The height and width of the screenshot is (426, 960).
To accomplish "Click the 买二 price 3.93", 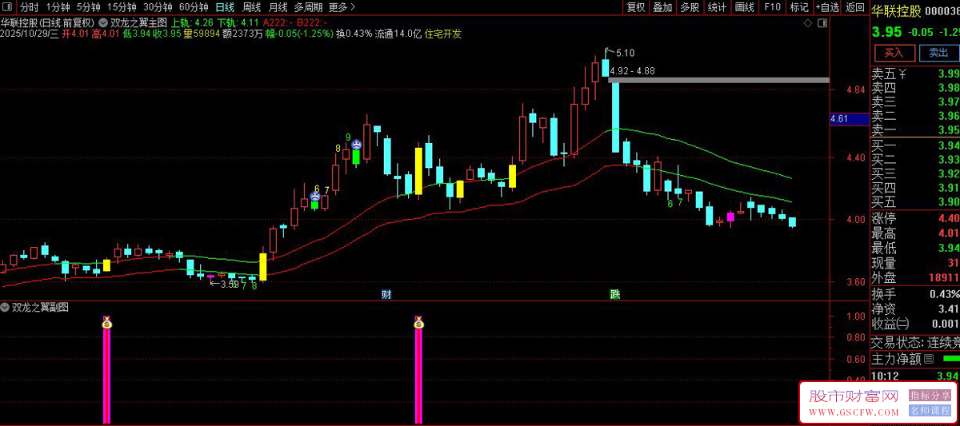I will [x=948, y=159].
